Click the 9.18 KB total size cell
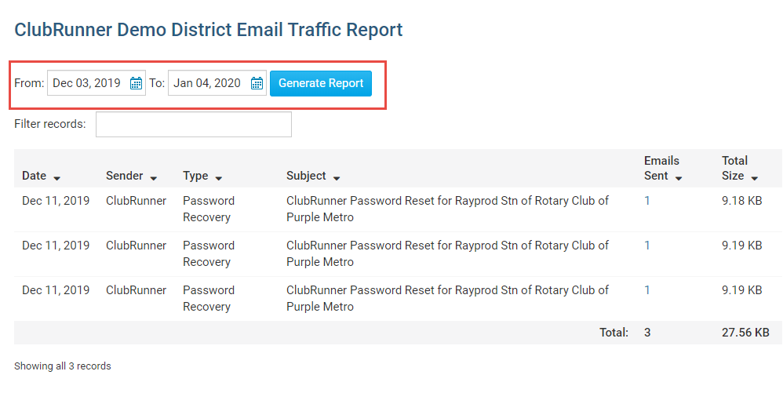 pyautogui.click(x=741, y=201)
